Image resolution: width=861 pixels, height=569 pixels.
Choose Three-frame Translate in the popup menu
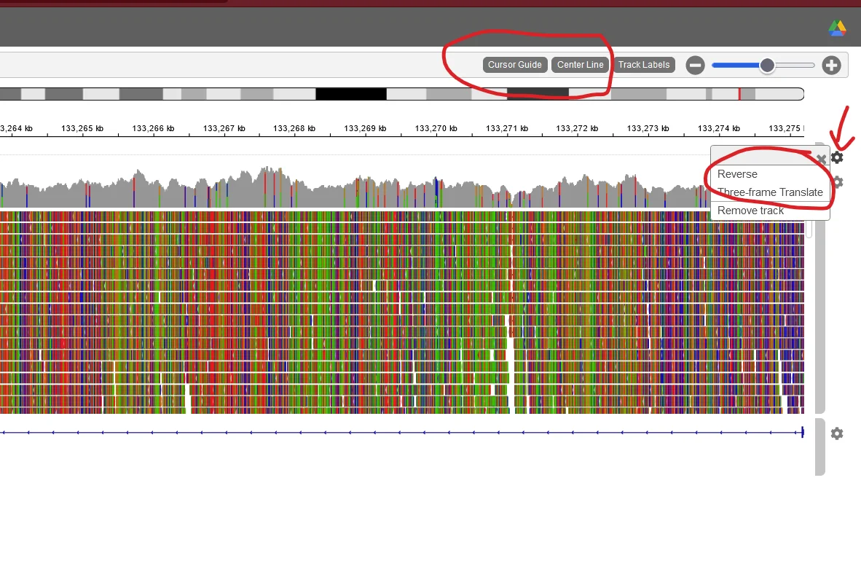tap(770, 192)
